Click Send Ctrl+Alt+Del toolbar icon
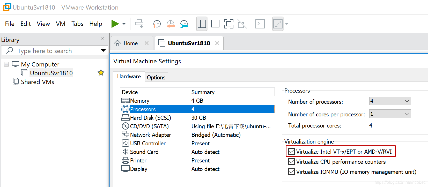Image resolution: width=428 pixels, height=187 pixels. (x=139, y=24)
